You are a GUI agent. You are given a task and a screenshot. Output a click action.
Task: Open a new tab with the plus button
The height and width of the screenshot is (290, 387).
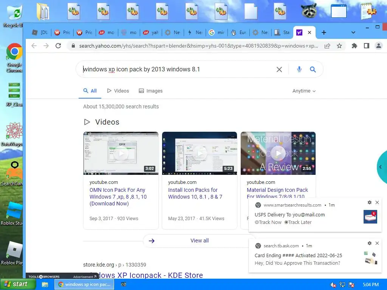(324, 32)
